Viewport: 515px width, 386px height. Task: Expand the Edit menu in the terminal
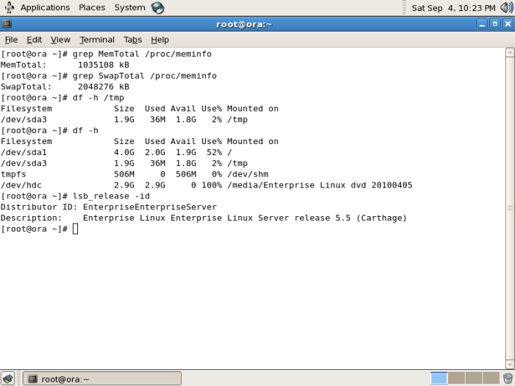click(35, 40)
